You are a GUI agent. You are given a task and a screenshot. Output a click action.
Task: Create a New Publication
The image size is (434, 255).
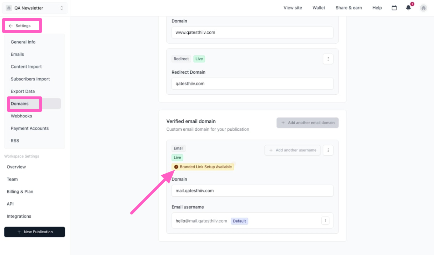coord(35,232)
